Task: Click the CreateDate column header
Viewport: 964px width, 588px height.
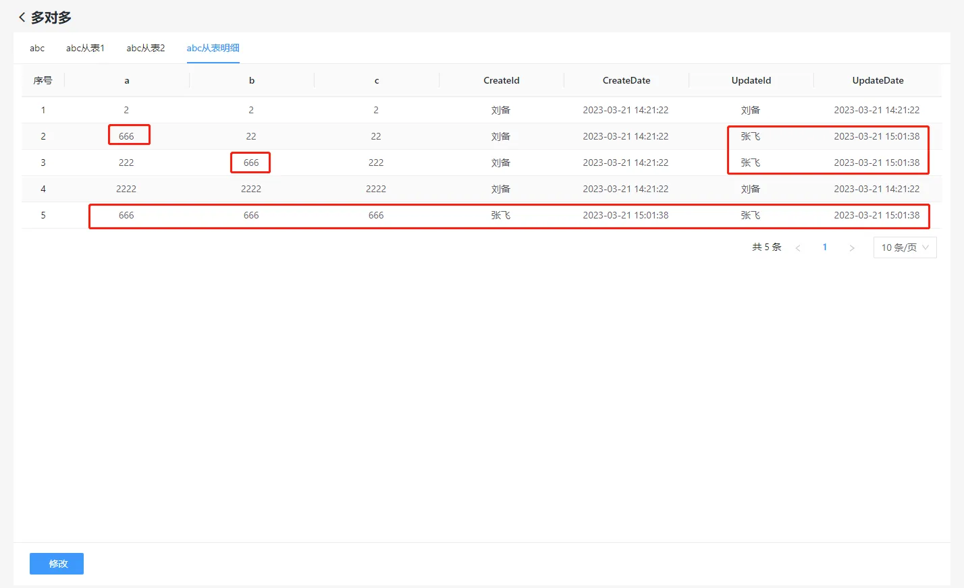Action: [626, 80]
